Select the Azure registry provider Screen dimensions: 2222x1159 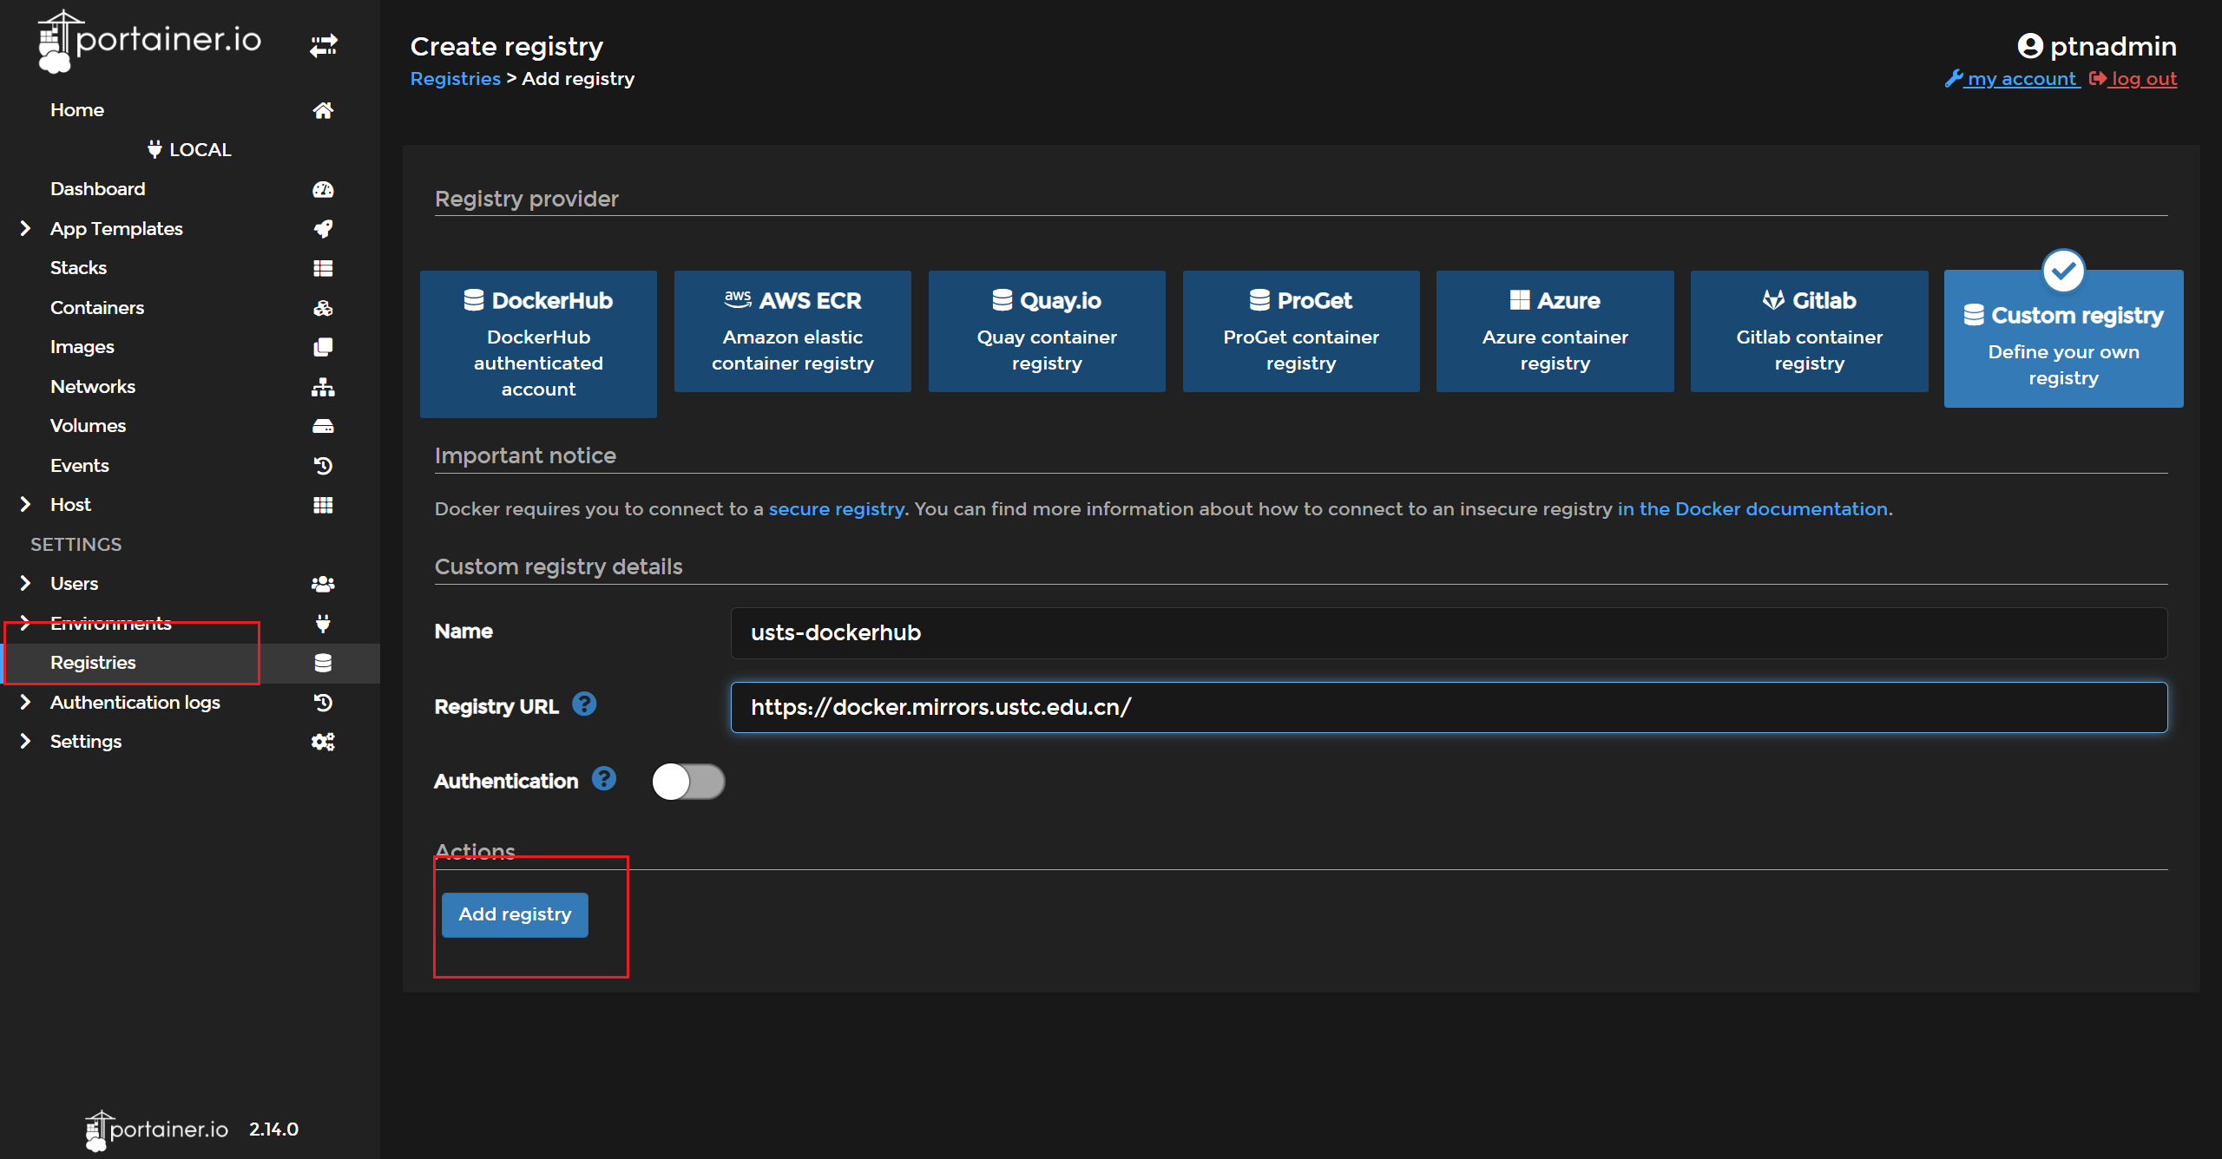click(x=1555, y=331)
